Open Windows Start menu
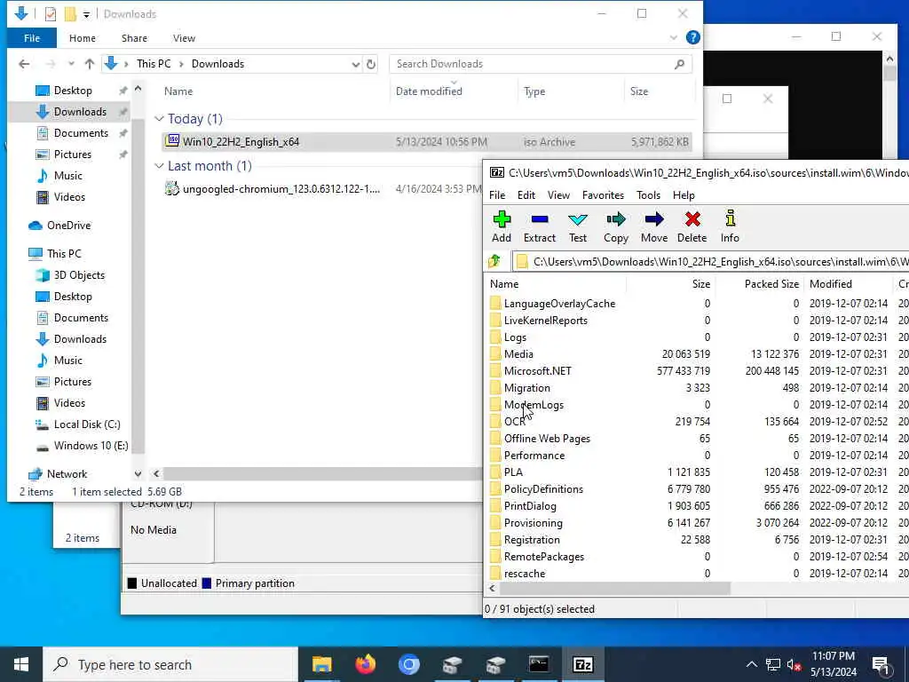Screen dimensions: 909x682 click(x=21, y=664)
